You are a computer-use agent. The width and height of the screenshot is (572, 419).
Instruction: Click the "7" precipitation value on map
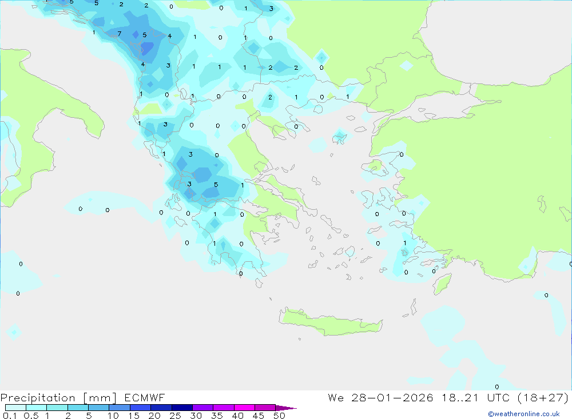(x=120, y=34)
